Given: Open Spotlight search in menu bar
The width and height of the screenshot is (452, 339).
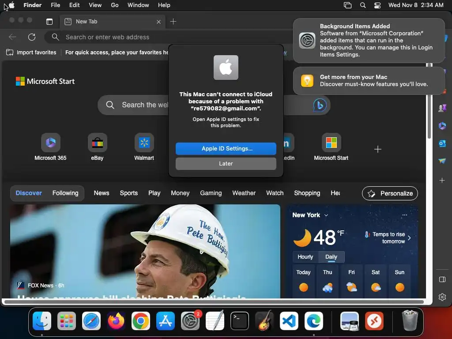Looking at the screenshot, I should 363,5.
